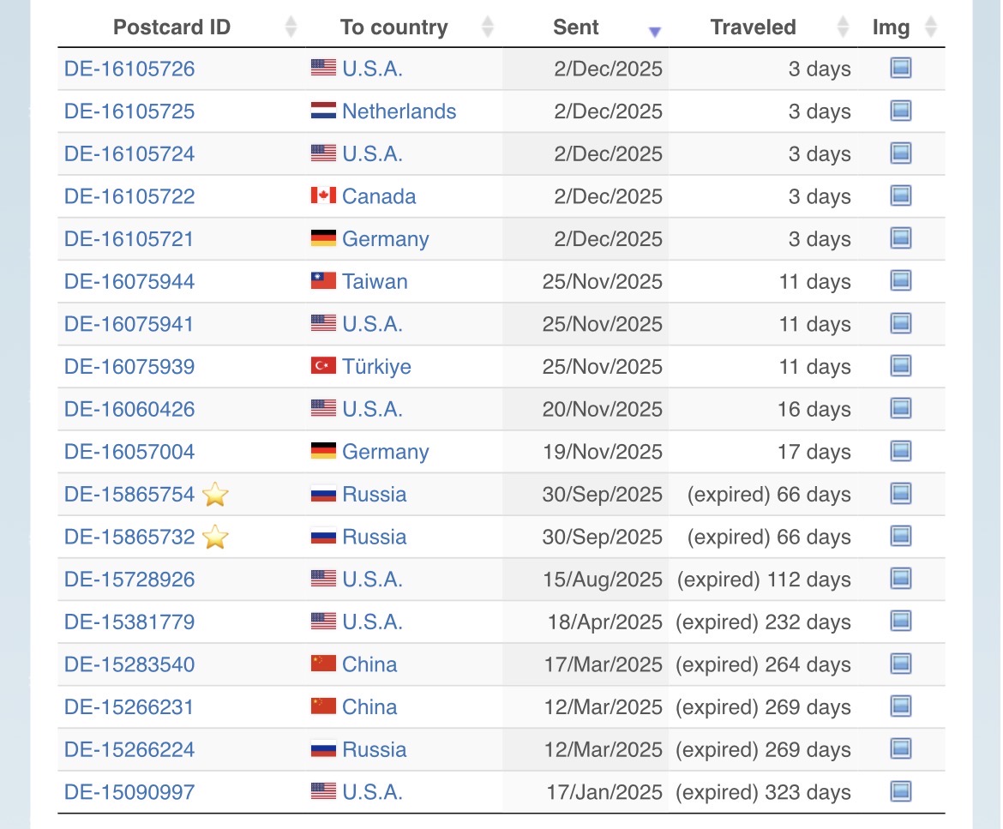Click star icon next to DE-15865754
Screen dimensions: 1003x829
click(215, 495)
